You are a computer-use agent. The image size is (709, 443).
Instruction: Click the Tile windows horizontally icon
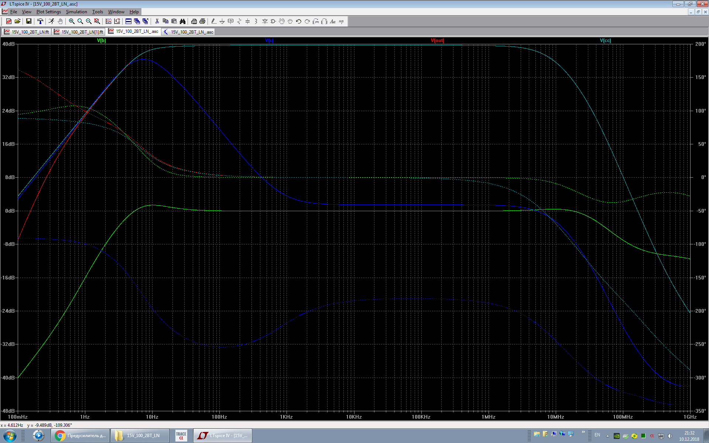tap(129, 21)
